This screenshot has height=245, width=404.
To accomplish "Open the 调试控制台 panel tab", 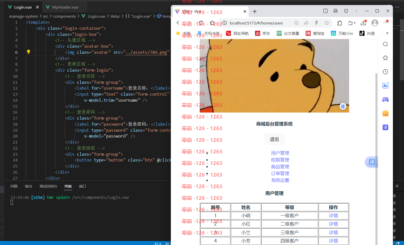I will click(48, 186).
